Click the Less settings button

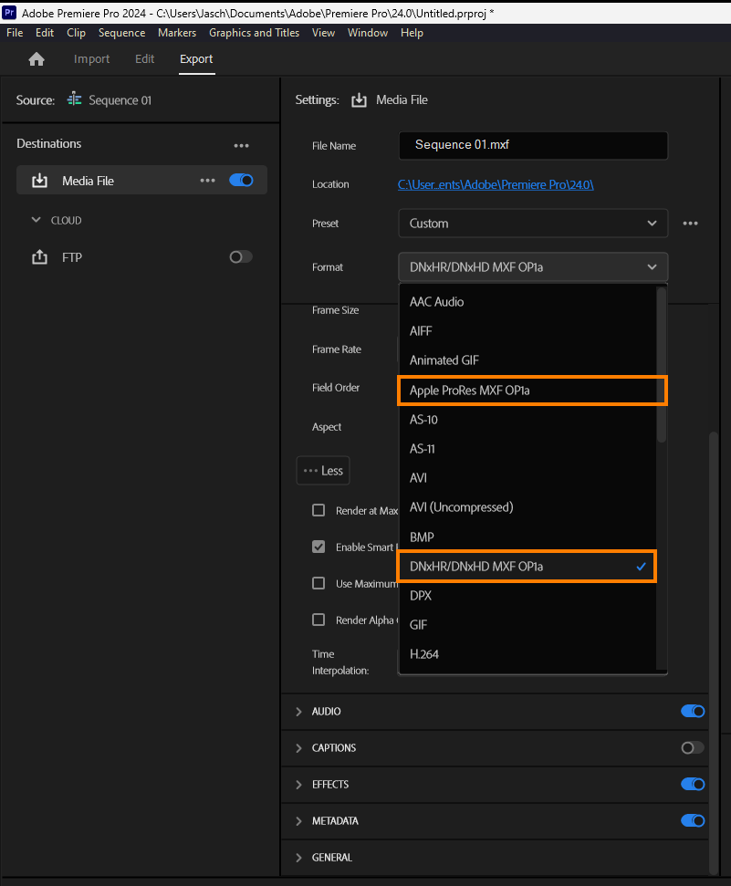tap(323, 471)
